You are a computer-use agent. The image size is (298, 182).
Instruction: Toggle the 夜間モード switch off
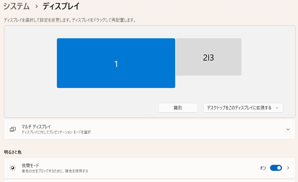[276, 168]
